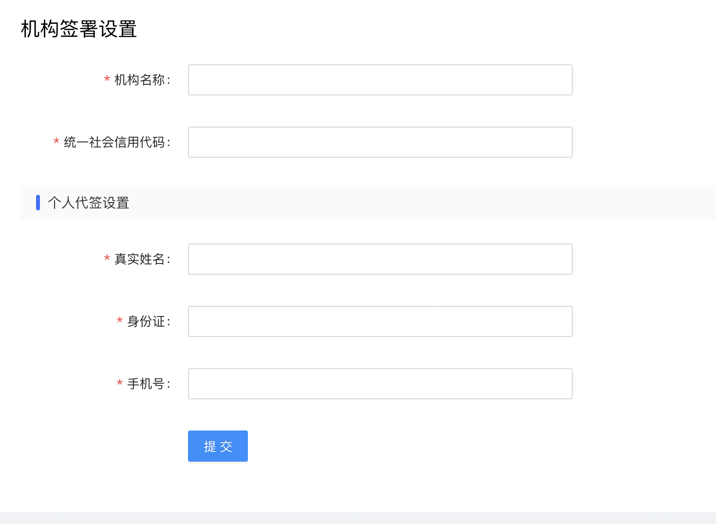The image size is (716, 524).
Task: Click the red asterisk before 机构名称
Action: tap(107, 79)
